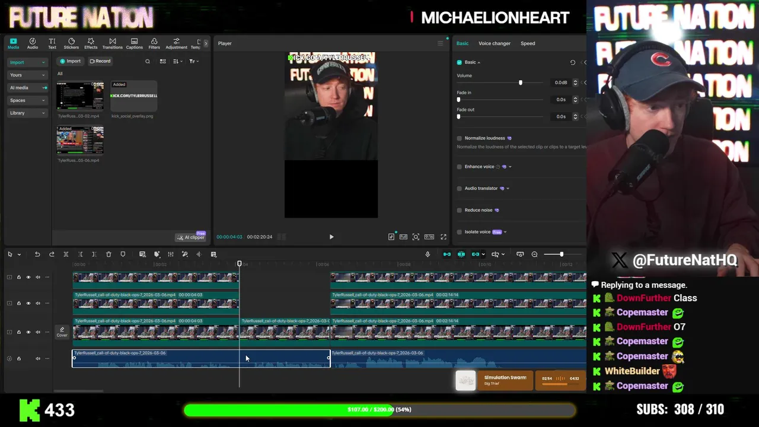This screenshot has height=427, width=759.
Task: Search media with magnifier icon
Action: (148, 61)
